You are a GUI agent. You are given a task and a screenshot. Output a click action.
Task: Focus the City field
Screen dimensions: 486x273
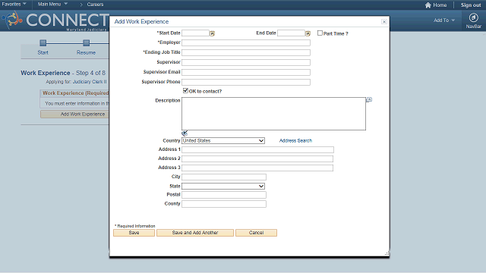click(x=224, y=177)
